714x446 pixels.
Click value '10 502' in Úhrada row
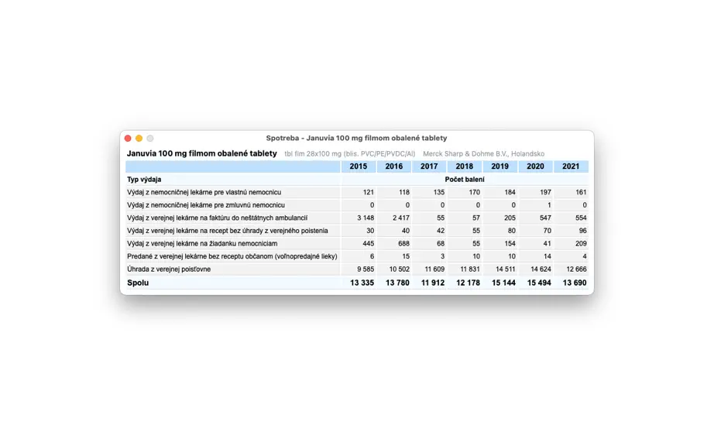(400, 269)
